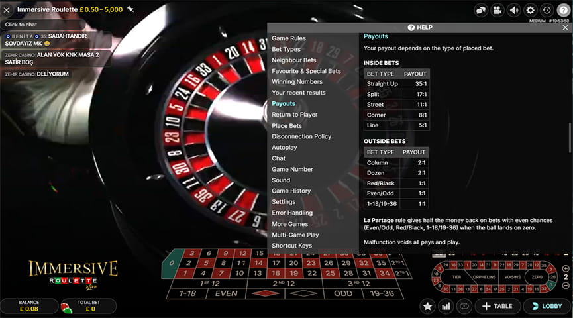
Task: Select ZERO section on the racetrack
Action: click(537, 277)
